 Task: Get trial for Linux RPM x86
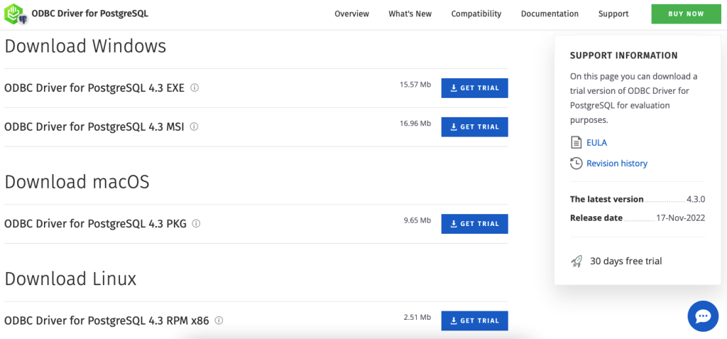[474, 321]
